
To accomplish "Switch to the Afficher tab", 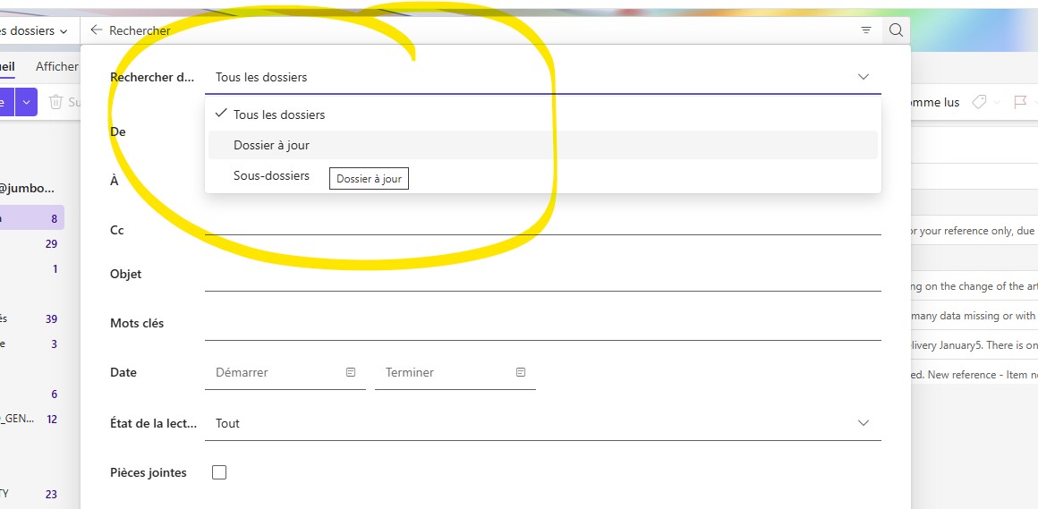I will click(x=57, y=66).
